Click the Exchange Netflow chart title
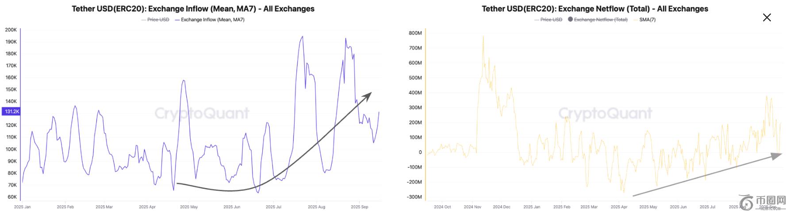Image resolution: width=786 pixels, height=211 pixels. 595,8
